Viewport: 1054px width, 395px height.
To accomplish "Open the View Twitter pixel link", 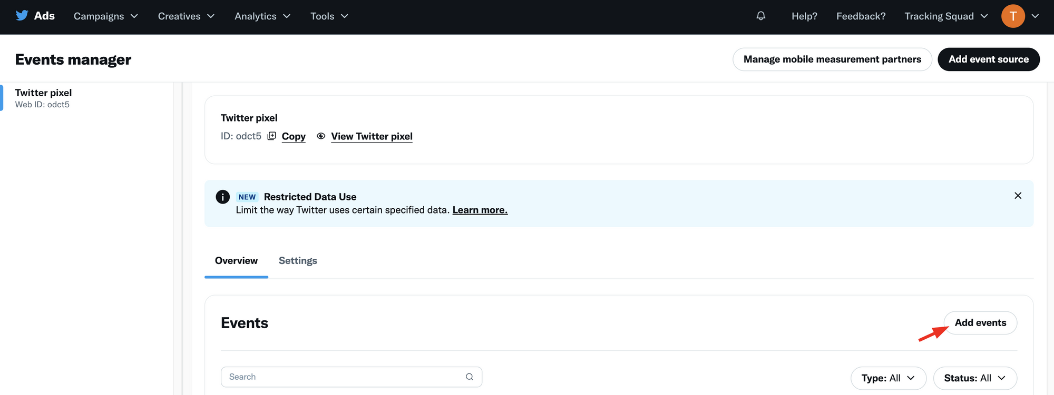I will point(372,136).
